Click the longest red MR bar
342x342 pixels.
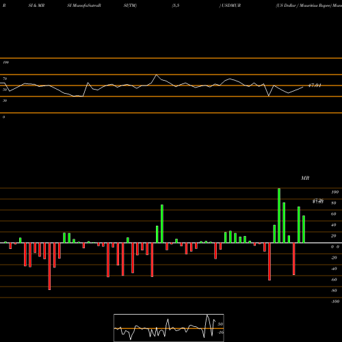[x=49, y=266]
